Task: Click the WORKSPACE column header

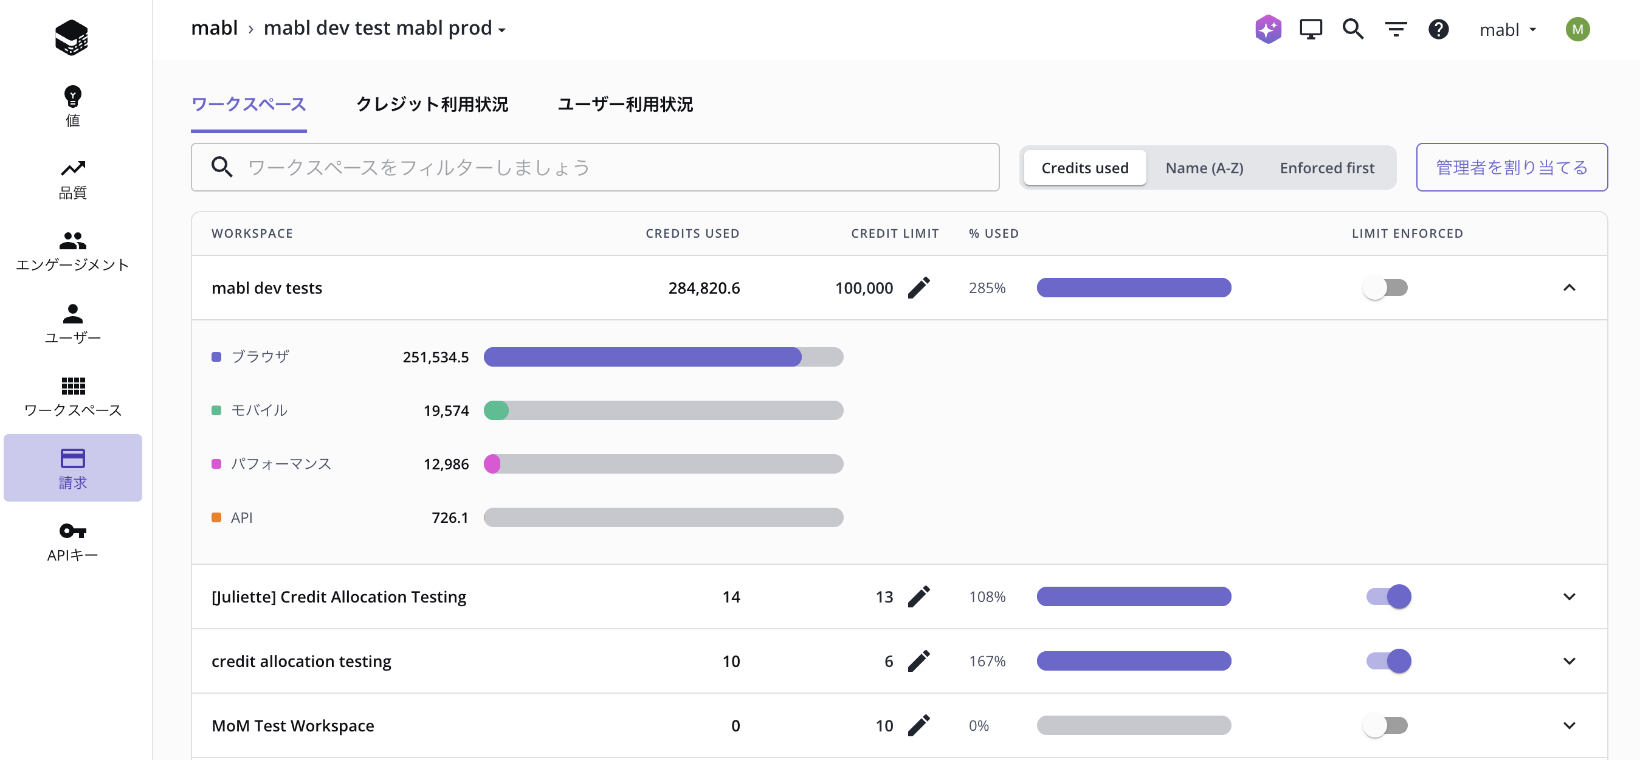Action: coord(252,233)
